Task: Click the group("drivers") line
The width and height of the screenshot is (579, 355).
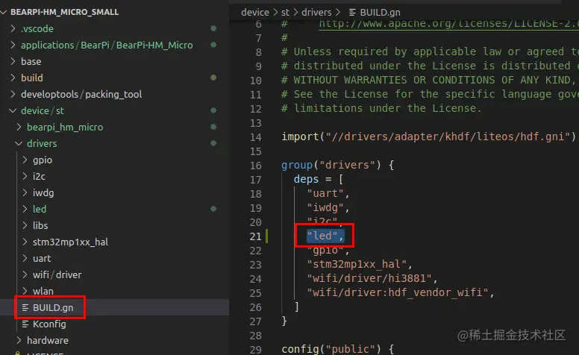Action: (337, 165)
